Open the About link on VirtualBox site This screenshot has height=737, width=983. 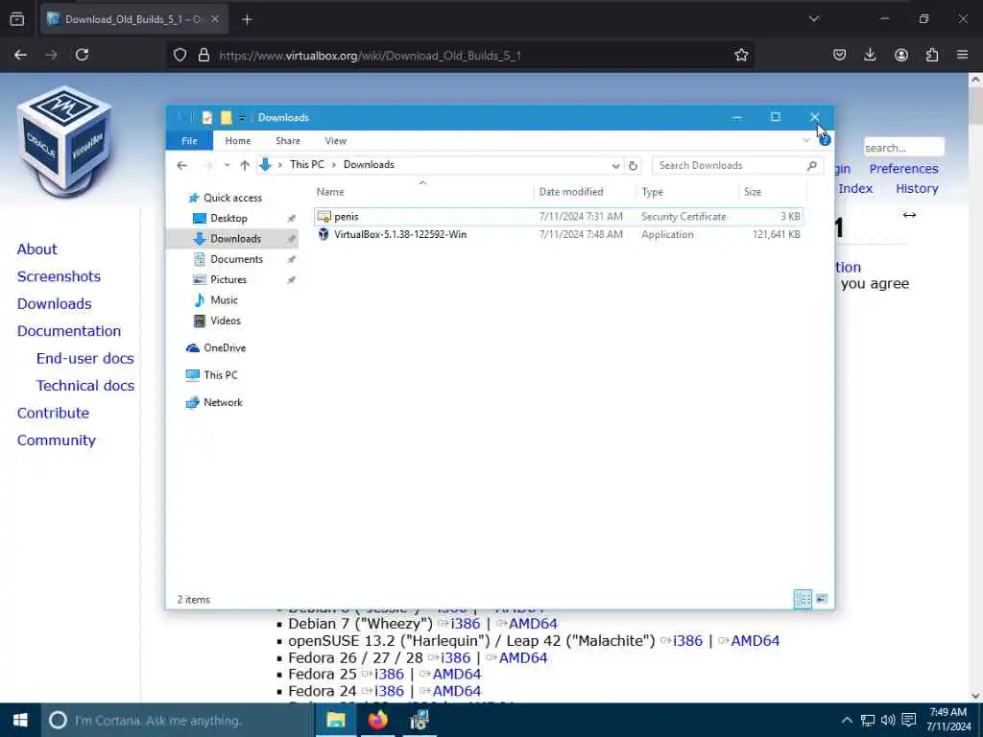coord(37,250)
